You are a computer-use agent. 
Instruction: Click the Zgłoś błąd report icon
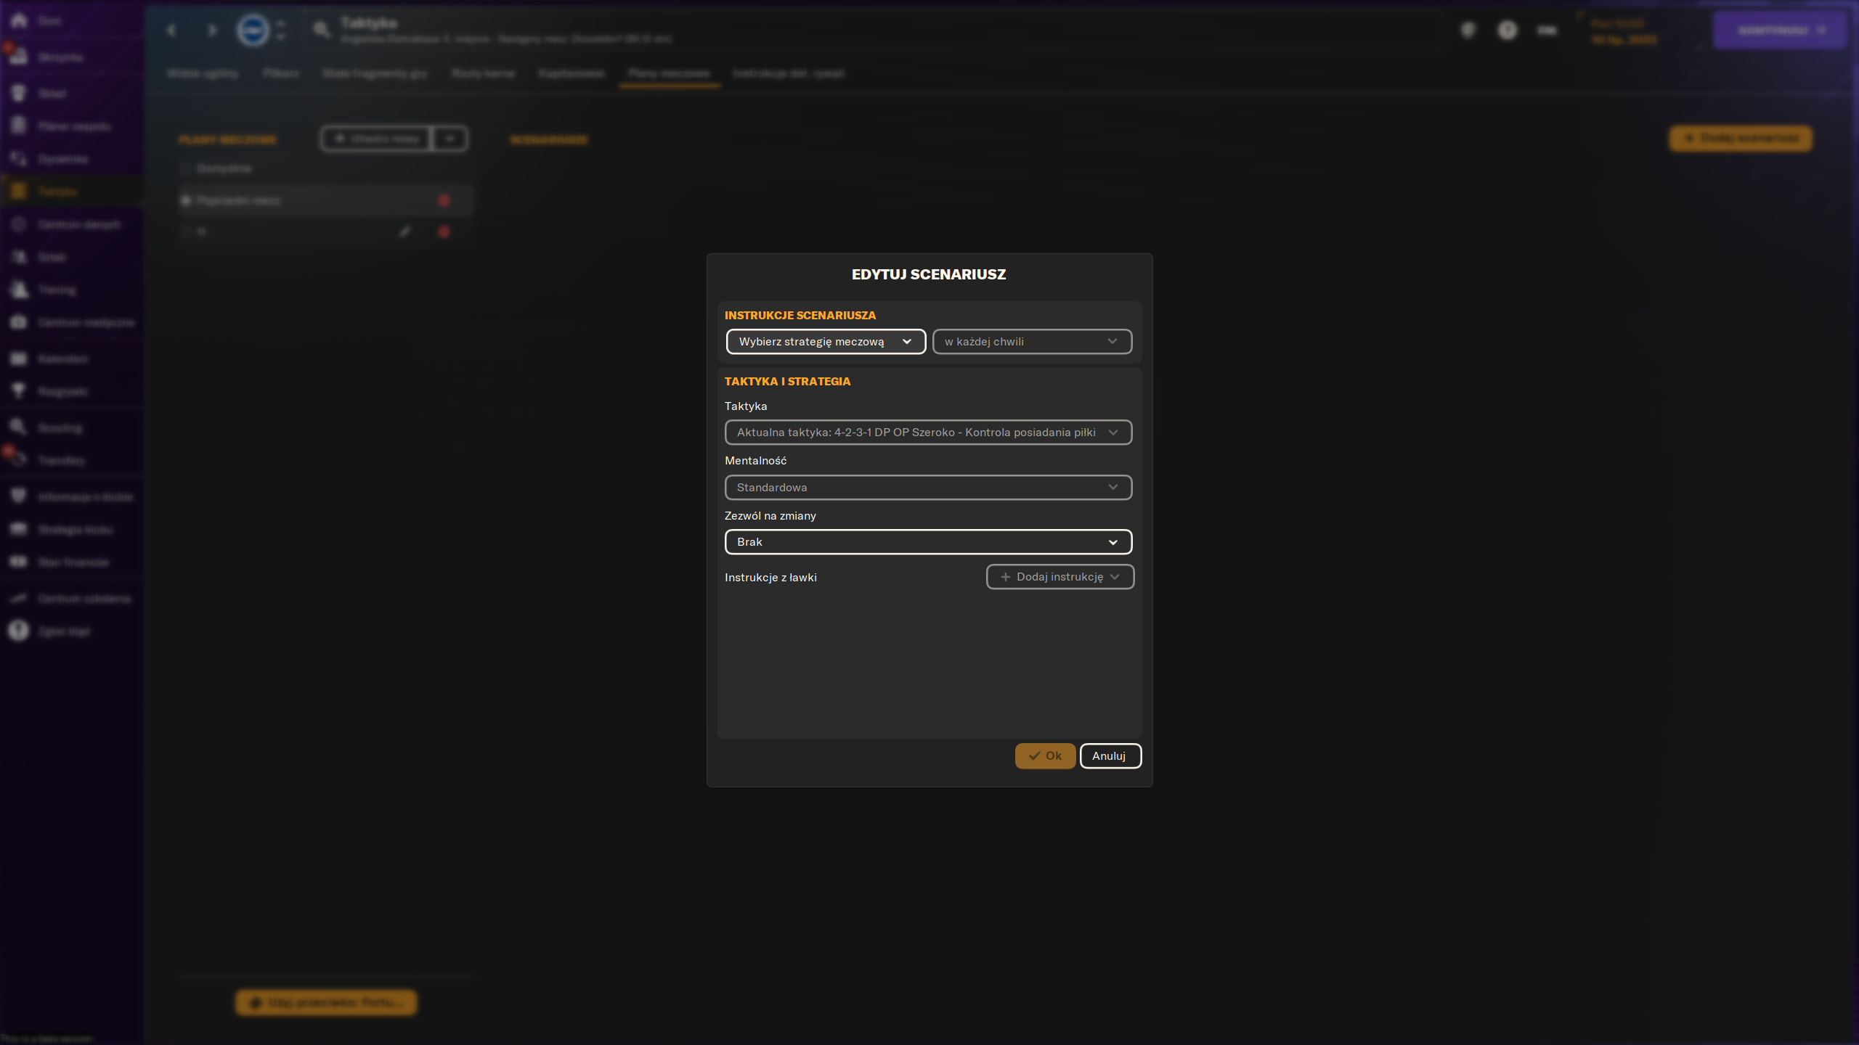click(19, 631)
